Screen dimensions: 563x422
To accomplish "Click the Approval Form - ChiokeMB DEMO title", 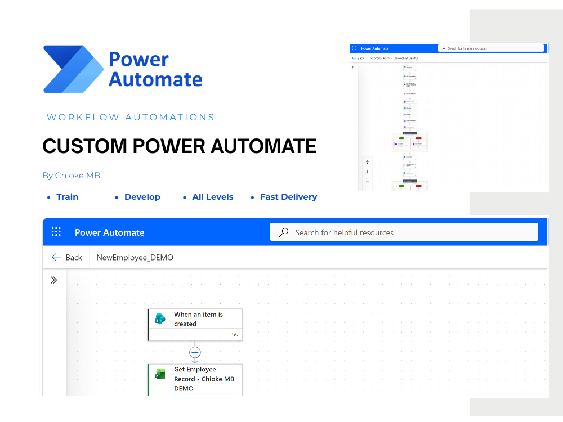I will [x=394, y=58].
